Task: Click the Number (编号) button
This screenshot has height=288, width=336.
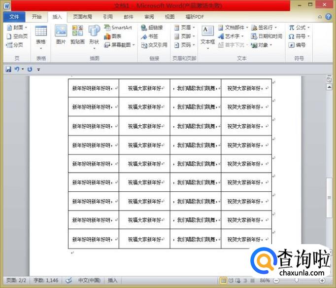Action: (297, 45)
